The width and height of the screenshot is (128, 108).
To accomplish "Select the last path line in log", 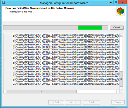I will coord(66,84).
